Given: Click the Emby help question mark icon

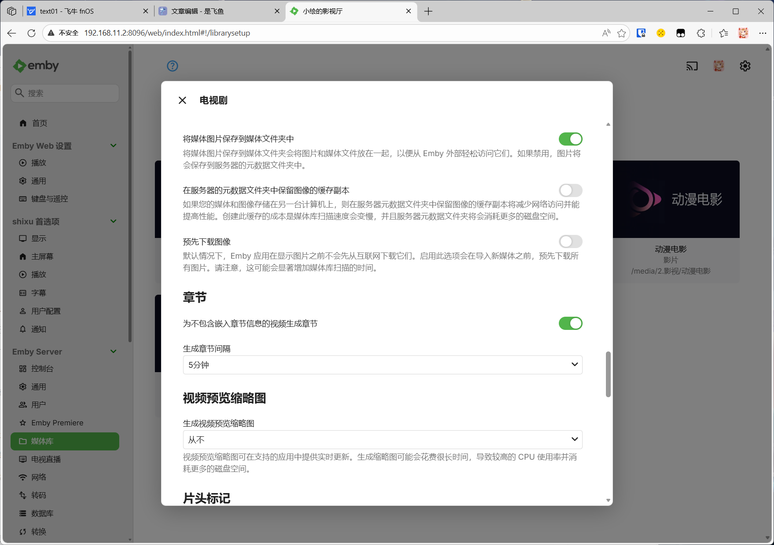Looking at the screenshot, I should (x=172, y=66).
